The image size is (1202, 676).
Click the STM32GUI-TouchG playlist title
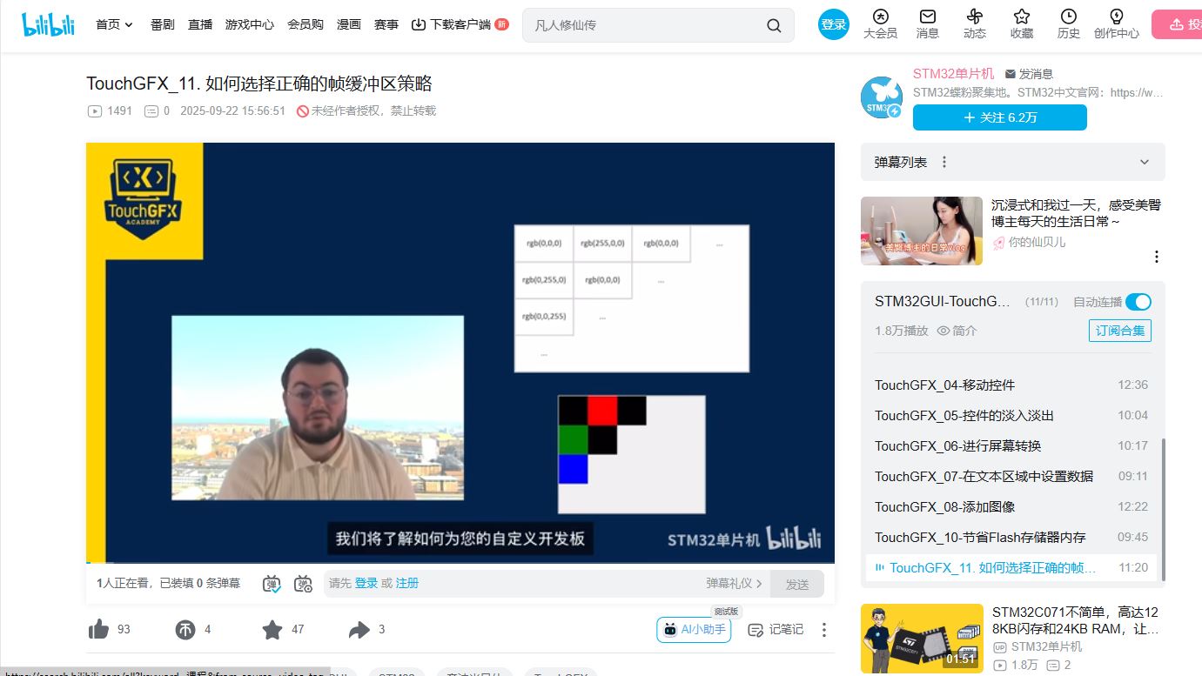(x=943, y=302)
